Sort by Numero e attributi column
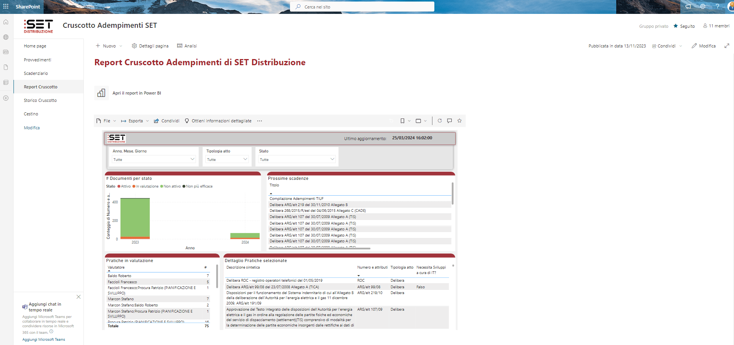Viewport: 734px width, 345px height. (x=372, y=267)
